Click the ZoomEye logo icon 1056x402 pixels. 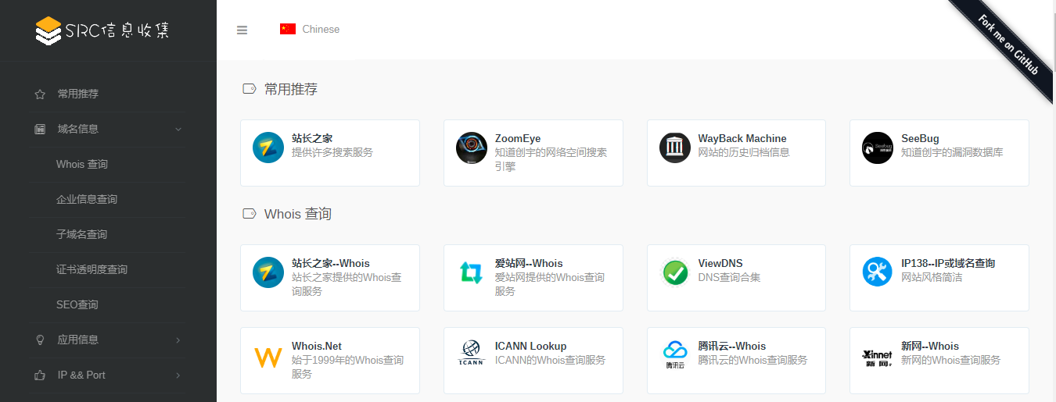(x=472, y=148)
